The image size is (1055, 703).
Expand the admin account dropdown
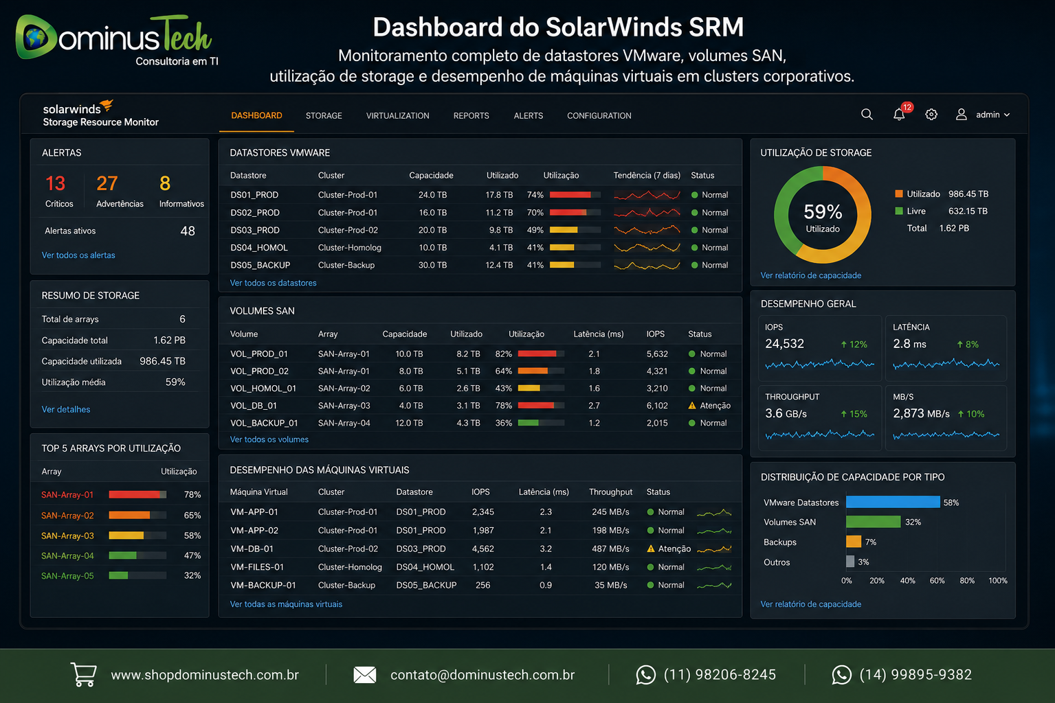1007,115
